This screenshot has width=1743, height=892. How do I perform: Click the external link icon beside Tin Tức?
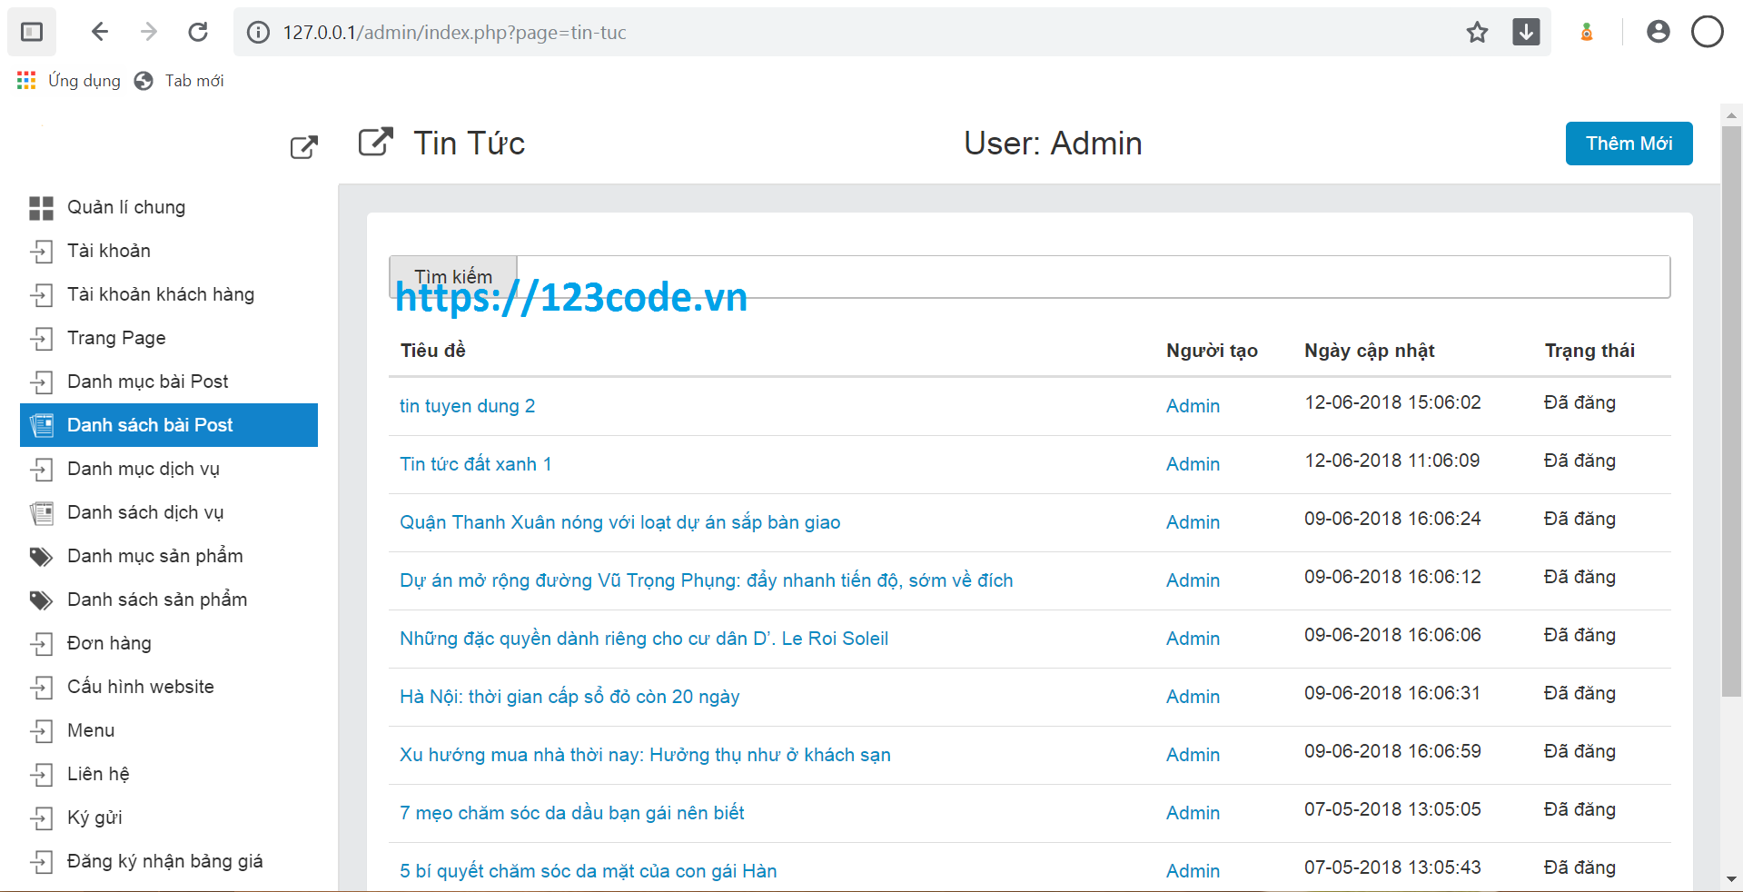click(x=375, y=142)
